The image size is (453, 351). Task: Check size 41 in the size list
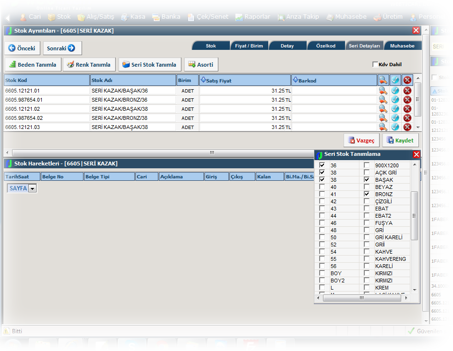tap(322, 194)
